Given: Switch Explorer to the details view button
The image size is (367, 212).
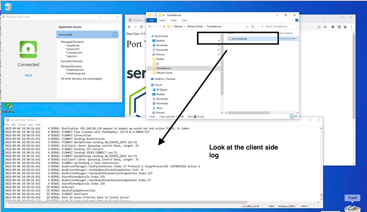Looking at the screenshot, I should pyautogui.click(x=292, y=116).
